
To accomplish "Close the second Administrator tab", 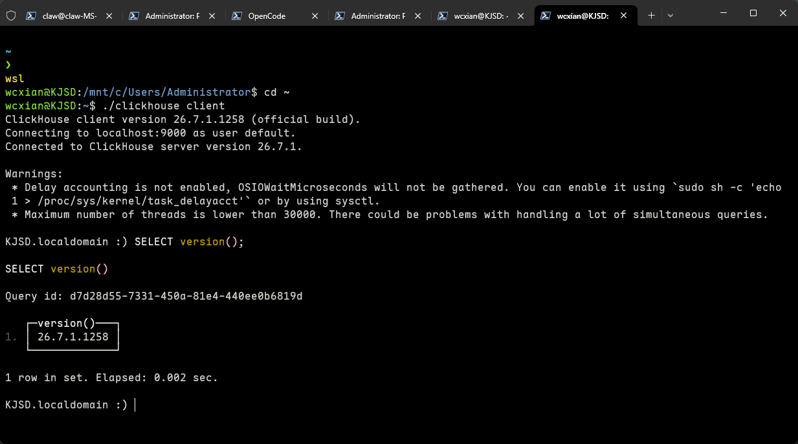I will point(418,16).
